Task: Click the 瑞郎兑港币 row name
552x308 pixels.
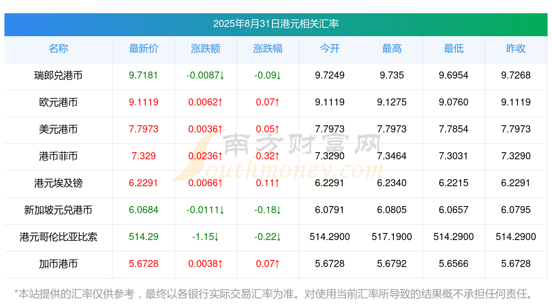Action: 58,75
